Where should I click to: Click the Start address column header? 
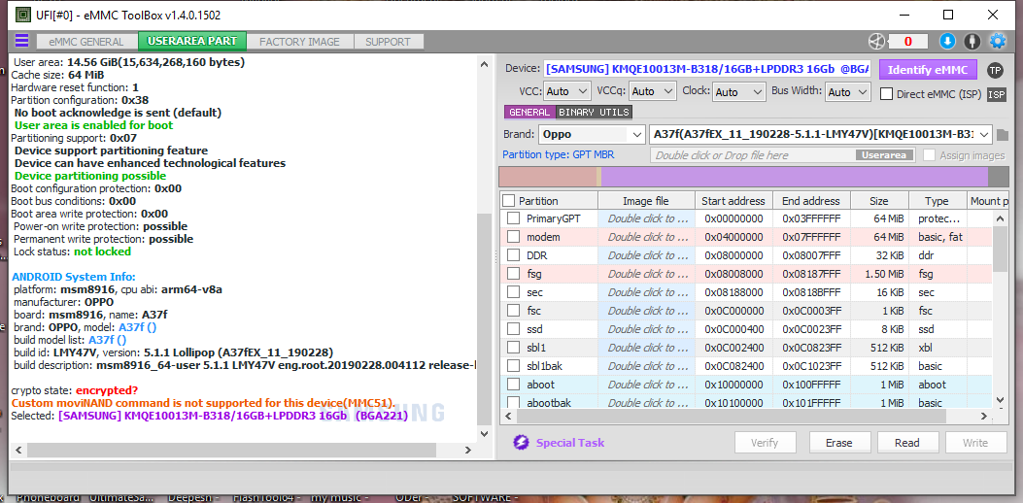[733, 201]
